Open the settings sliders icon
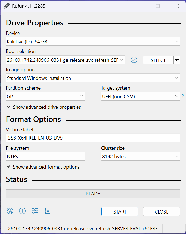The width and height of the screenshot is (186, 234). click(x=35, y=211)
